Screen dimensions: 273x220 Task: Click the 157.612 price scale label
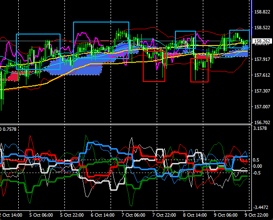(262, 75)
